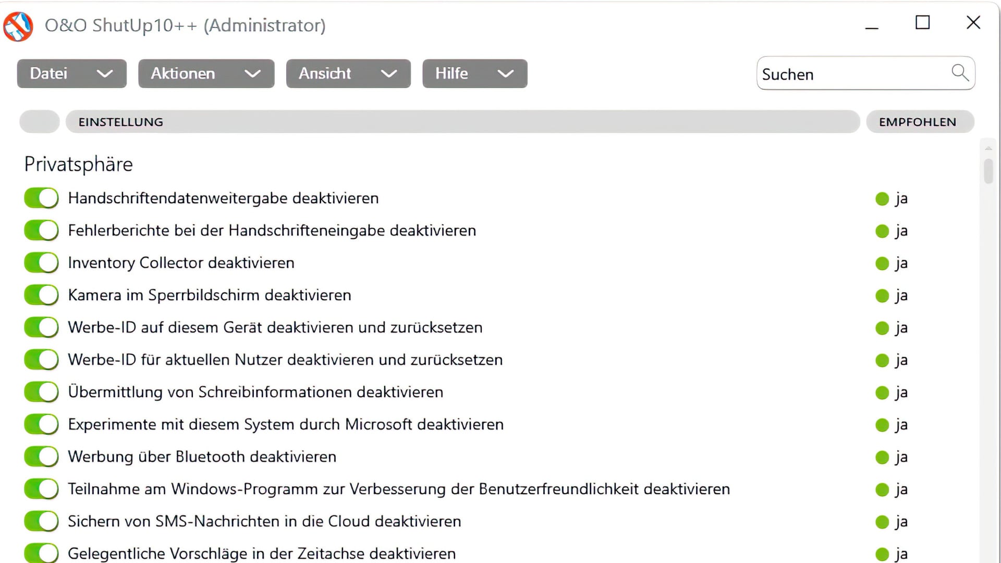This screenshot has height=563, width=1001.
Task: Click Fehlerberichte bei der Handschrifteneingabe label
Action: point(272,230)
